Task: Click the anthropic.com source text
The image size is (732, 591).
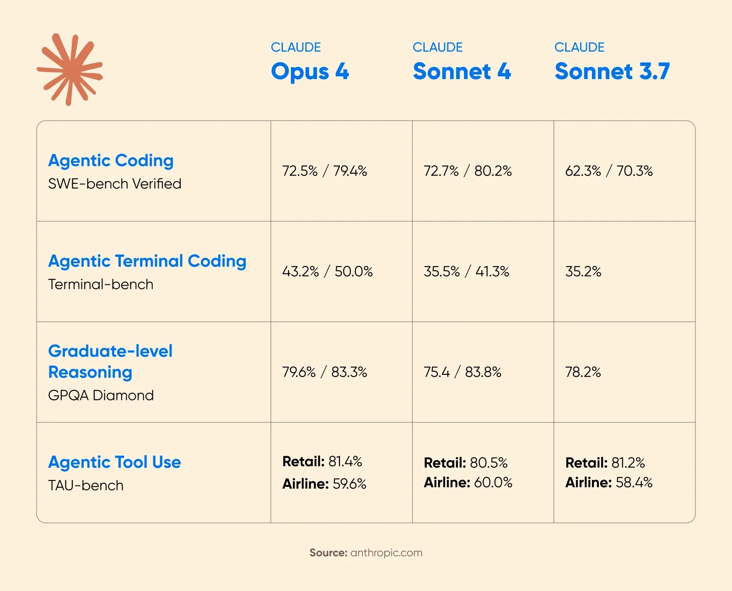Action: pos(386,553)
